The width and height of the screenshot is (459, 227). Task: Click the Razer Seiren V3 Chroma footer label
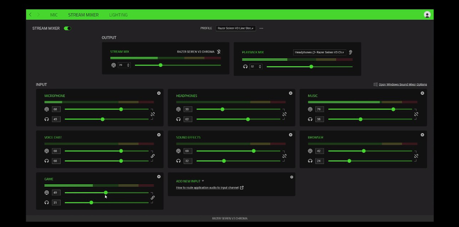[229, 218]
